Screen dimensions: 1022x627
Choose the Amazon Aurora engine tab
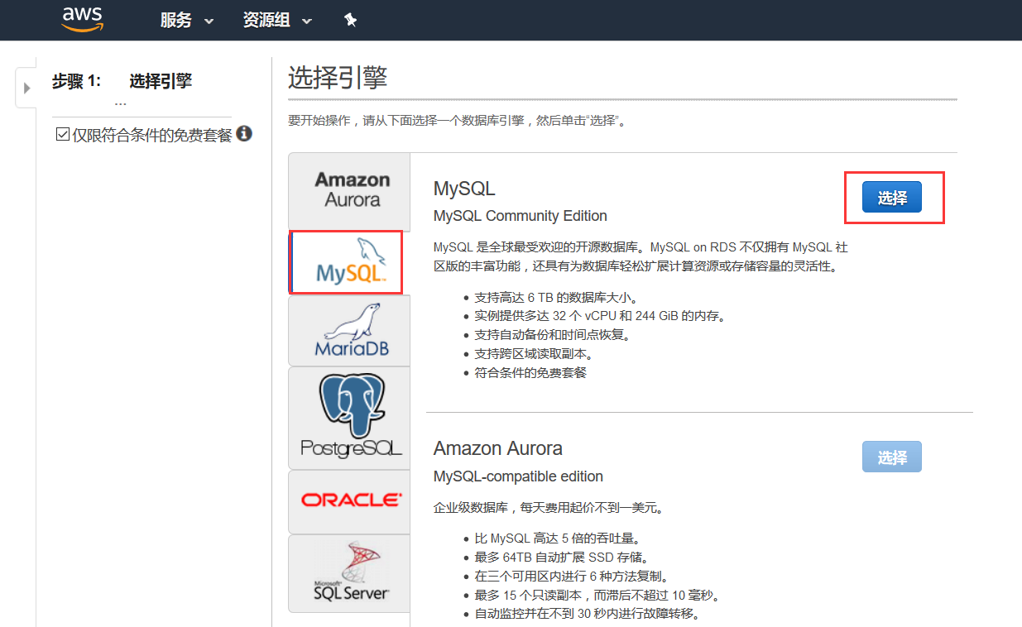[349, 191]
